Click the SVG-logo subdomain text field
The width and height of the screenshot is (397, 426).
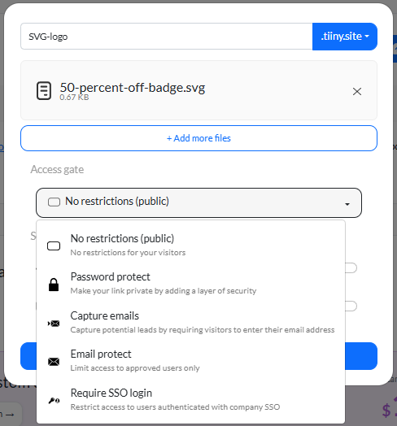click(x=167, y=37)
